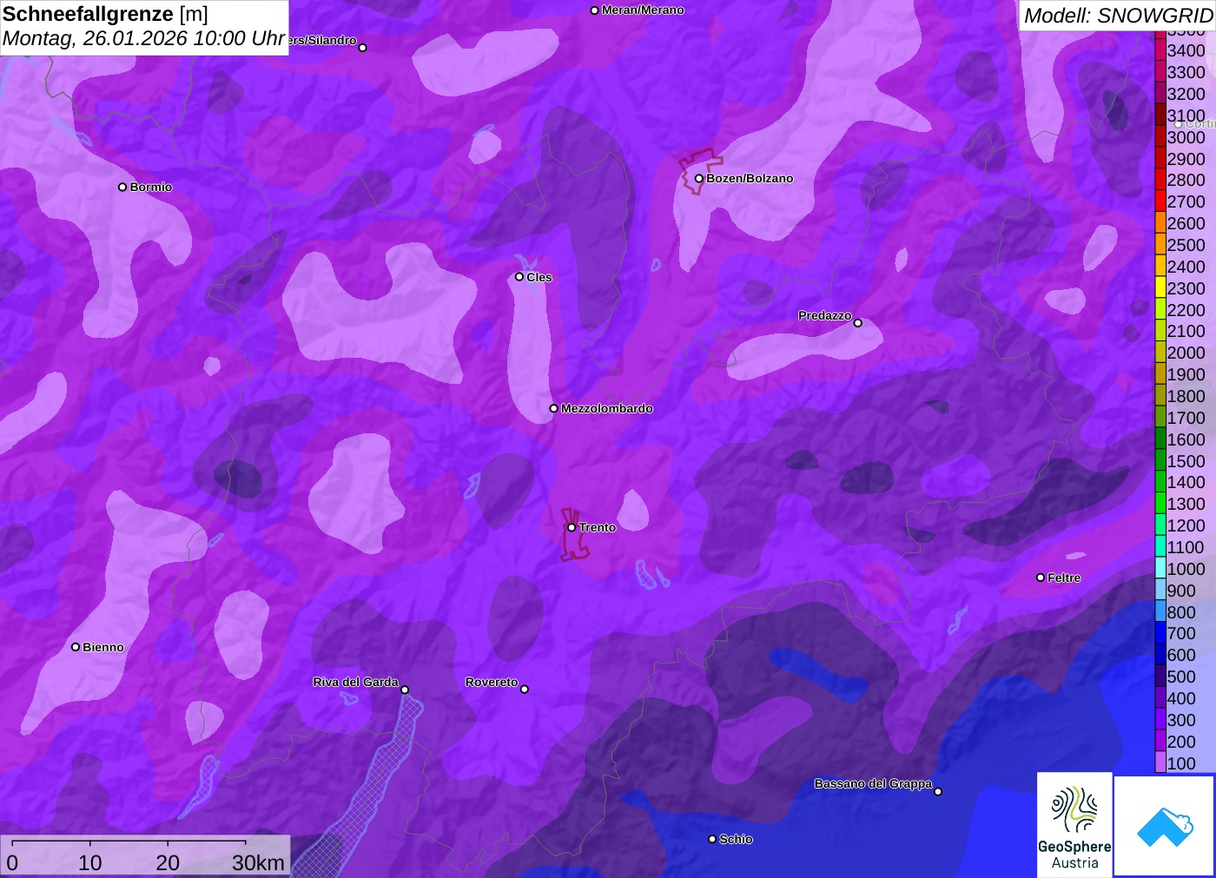
Task: Click the blue 700 m legend swatch
Action: pyautogui.click(x=1160, y=633)
